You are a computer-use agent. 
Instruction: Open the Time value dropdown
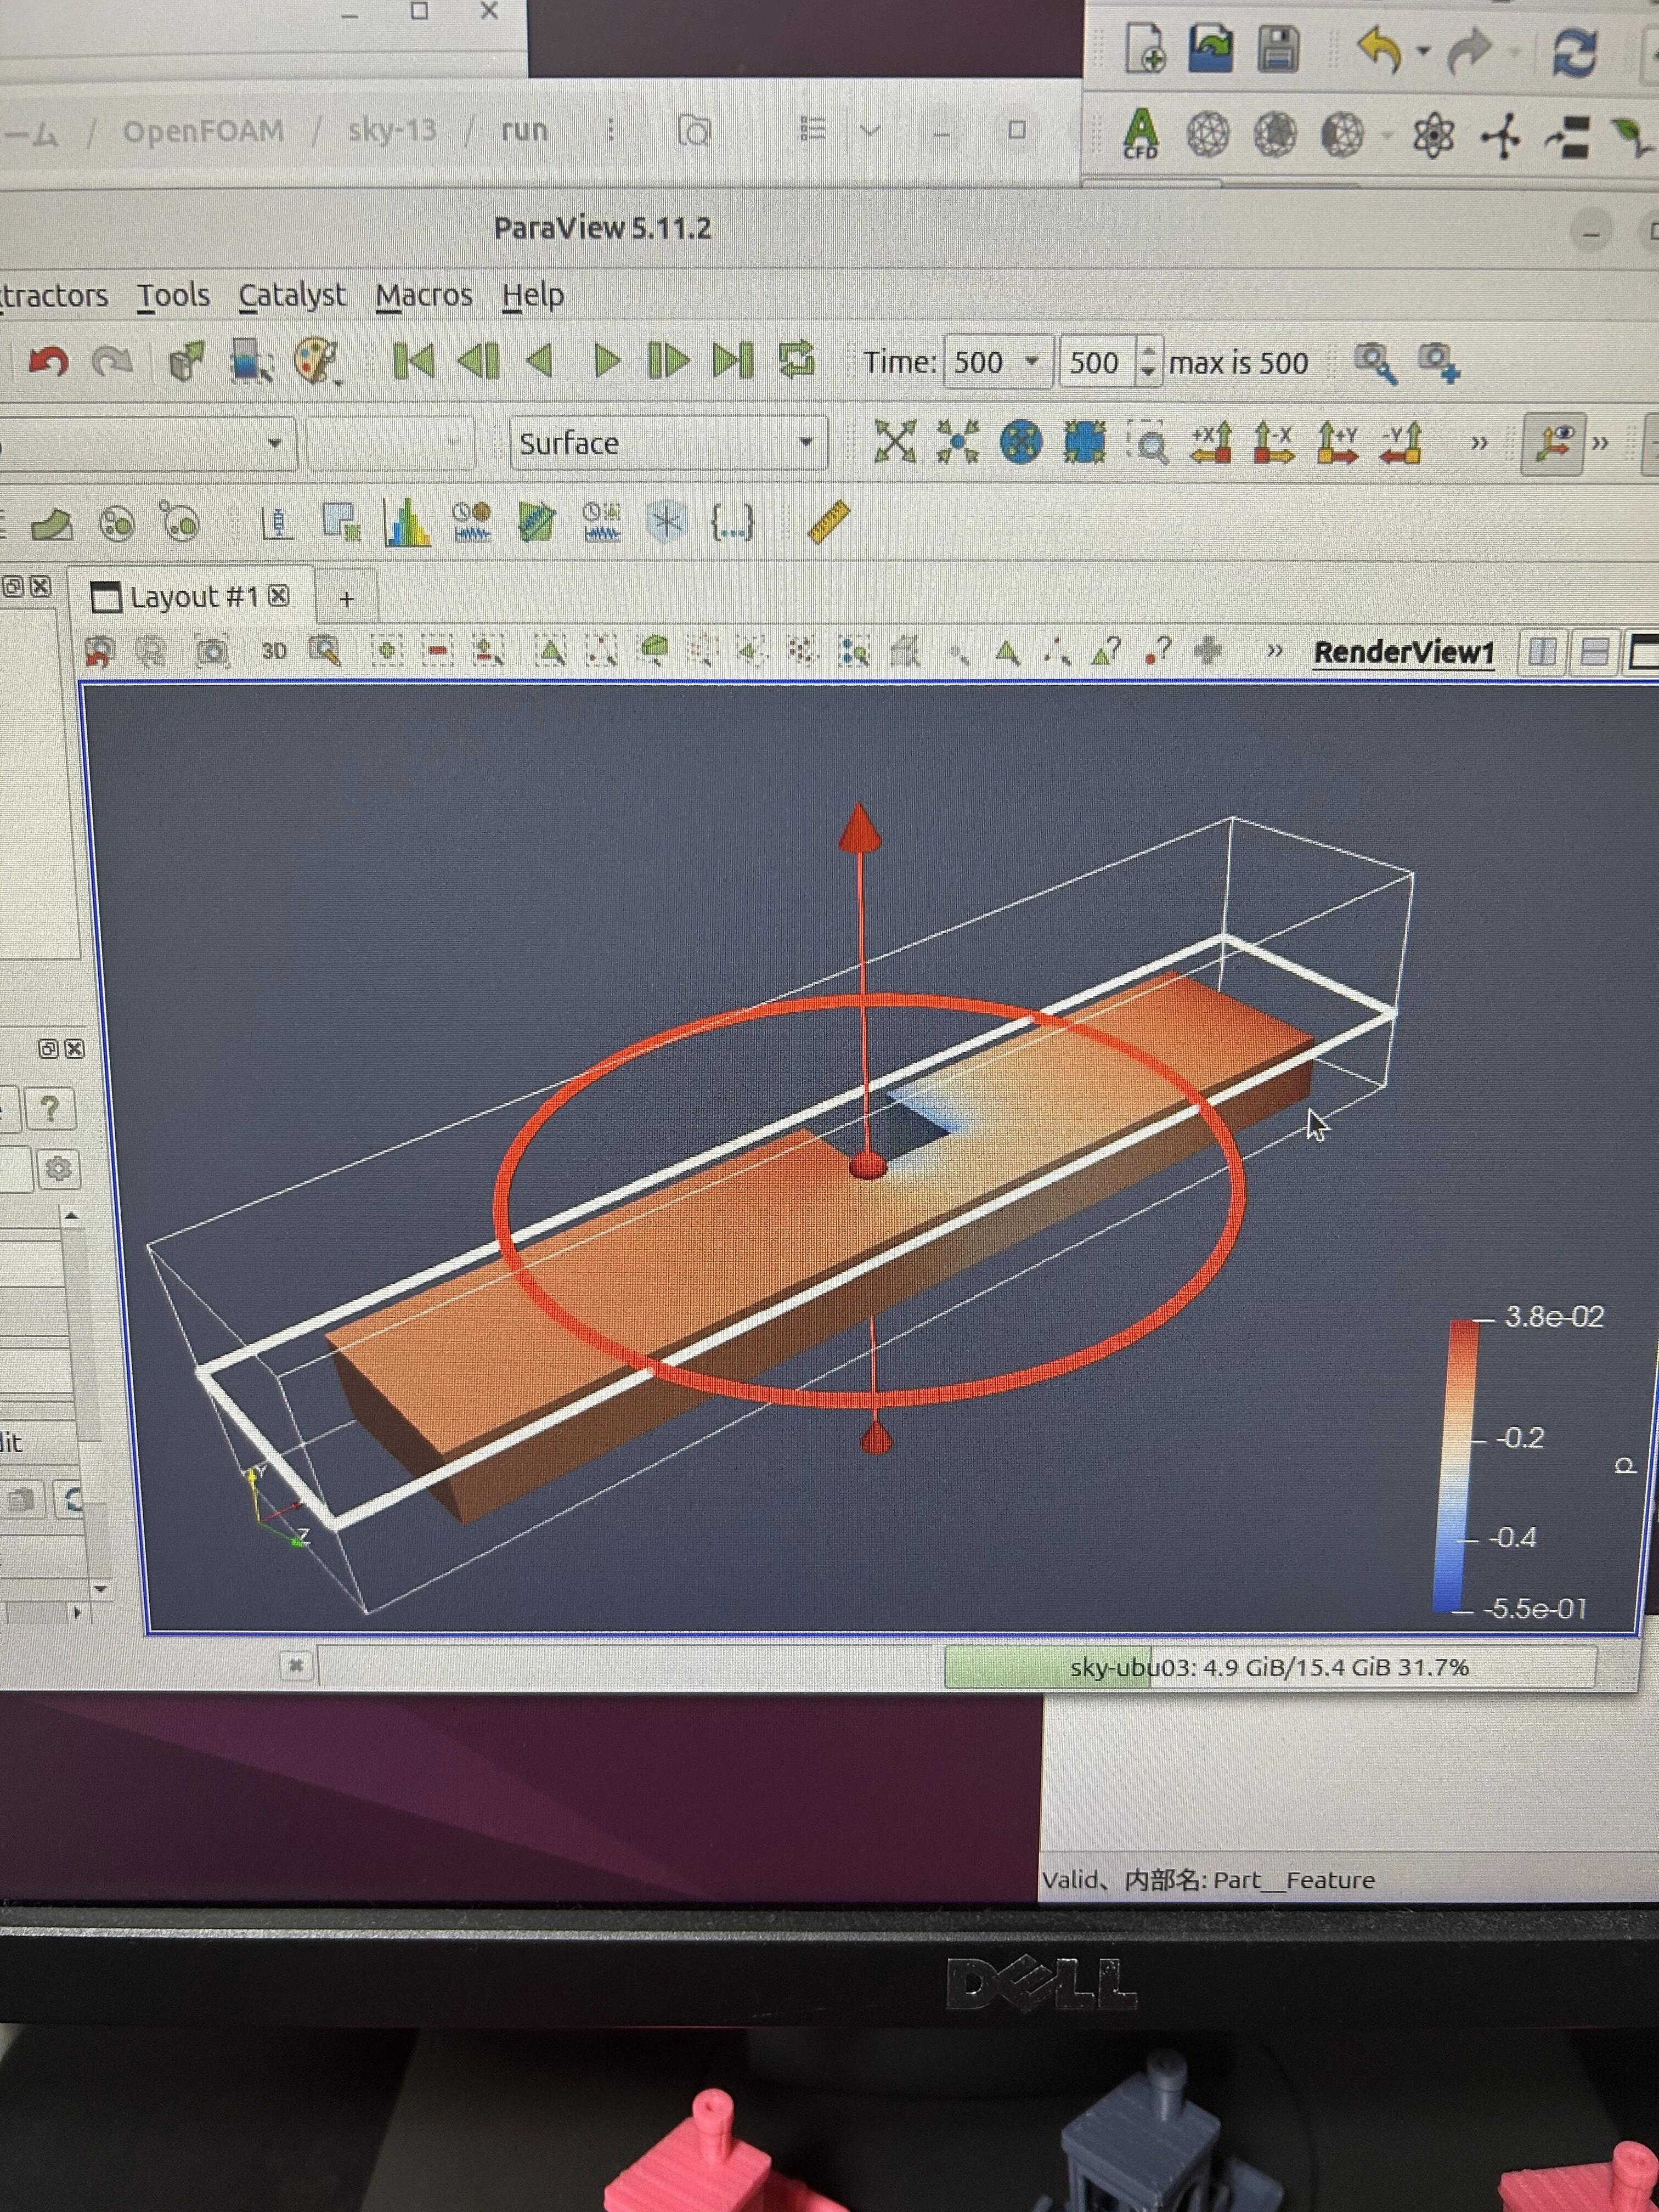coord(997,362)
